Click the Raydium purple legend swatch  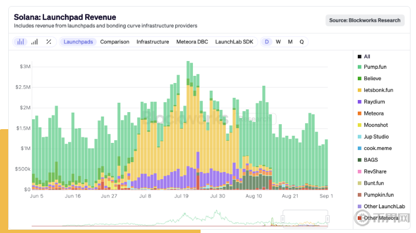(359, 102)
